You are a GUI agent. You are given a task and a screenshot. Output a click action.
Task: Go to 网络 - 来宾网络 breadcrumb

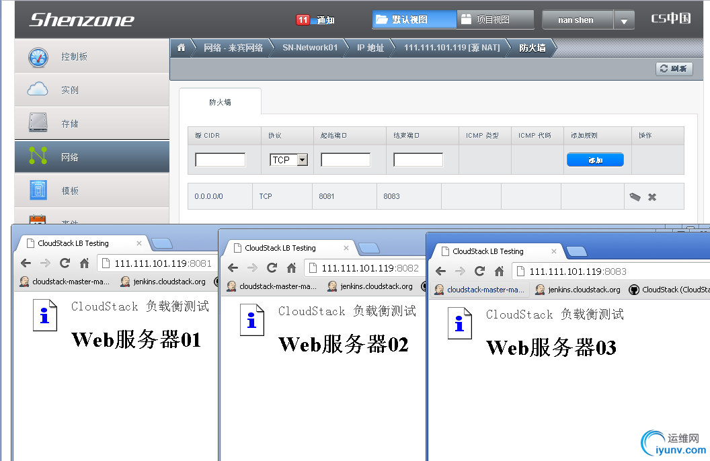click(x=233, y=48)
